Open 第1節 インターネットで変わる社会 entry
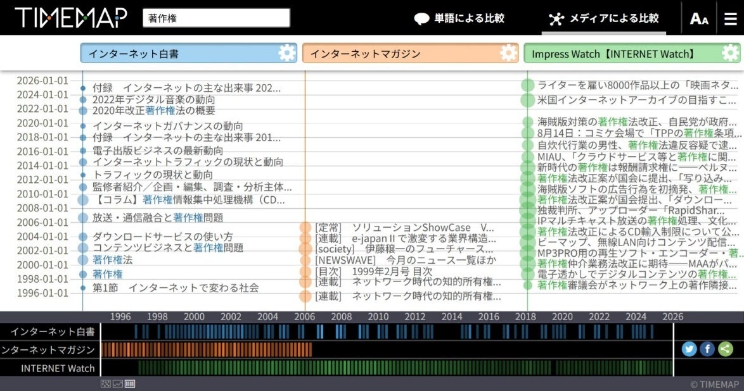This screenshot has width=744, height=391. pyautogui.click(x=176, y=288)
